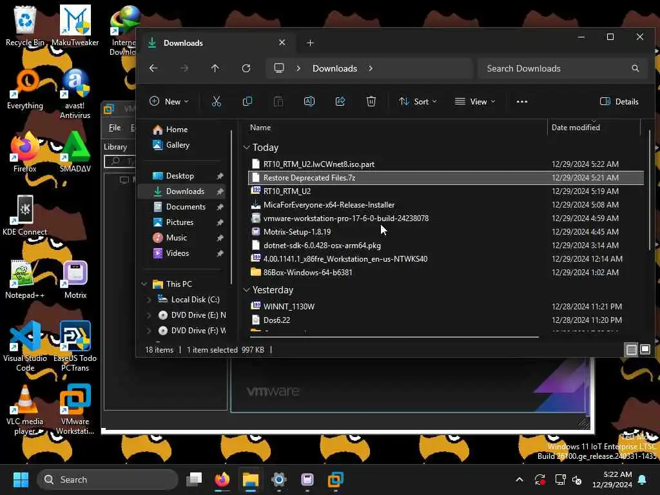Open KDE Connect desktop icon

tap(25, 215)
